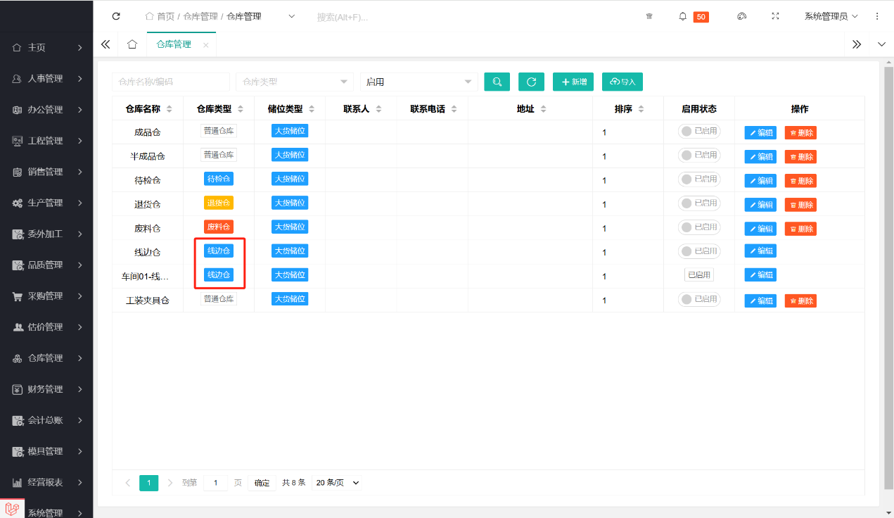The image size is (894, 518).
Task: Click the 新增 button
Action: pyautogui.click(x=573, y=82)
